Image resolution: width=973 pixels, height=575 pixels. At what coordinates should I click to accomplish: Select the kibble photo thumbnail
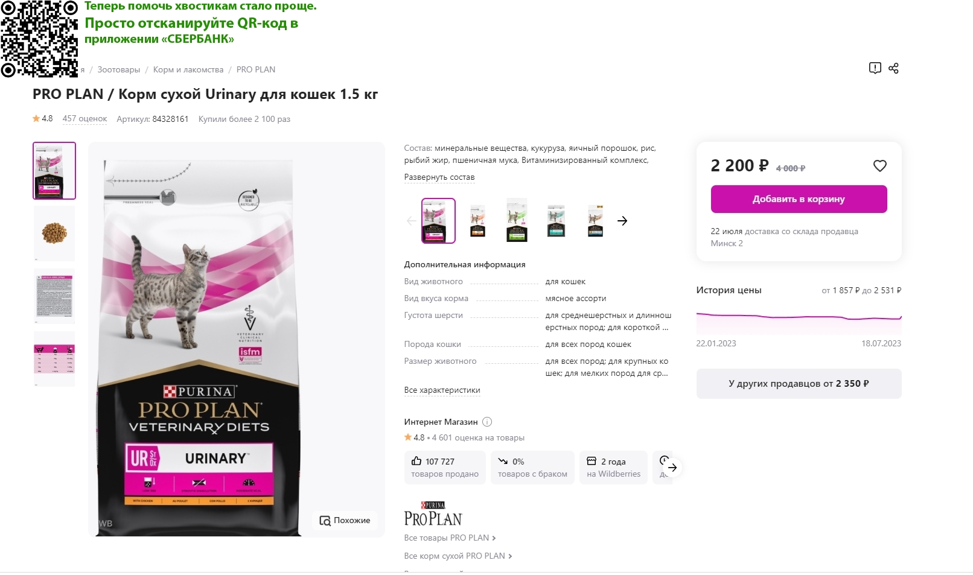coord(54,233)
